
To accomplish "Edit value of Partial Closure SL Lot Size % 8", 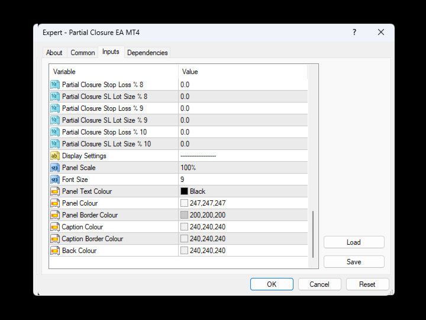I will 243,97.
